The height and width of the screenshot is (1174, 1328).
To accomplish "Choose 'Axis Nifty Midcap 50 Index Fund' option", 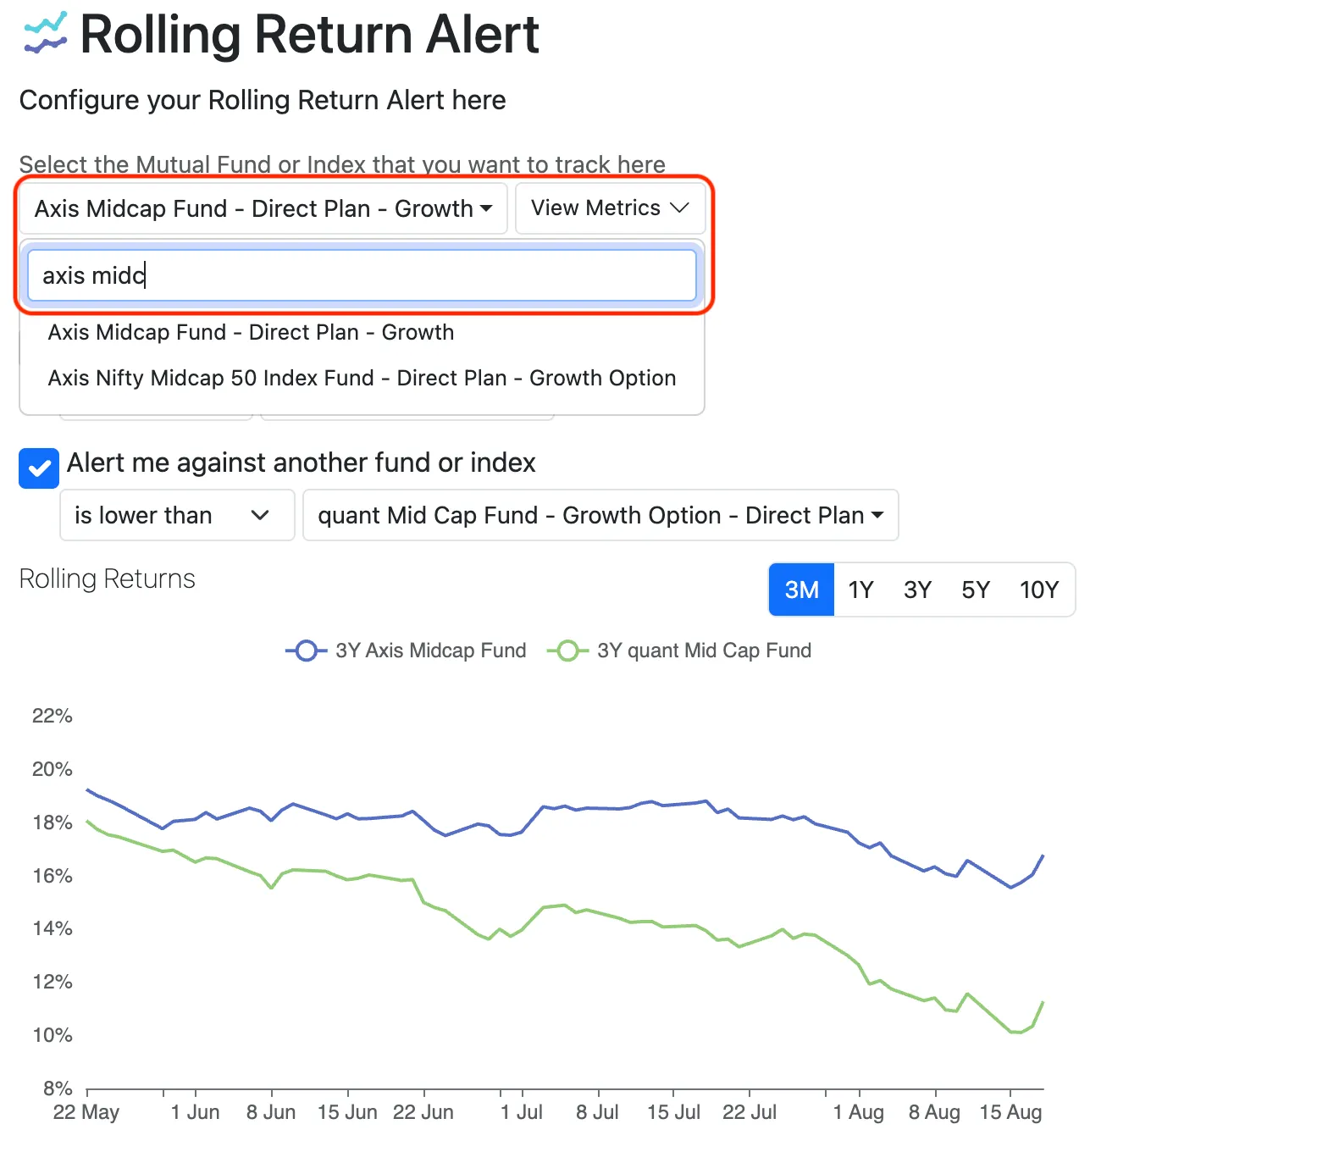I will [362, 378].
